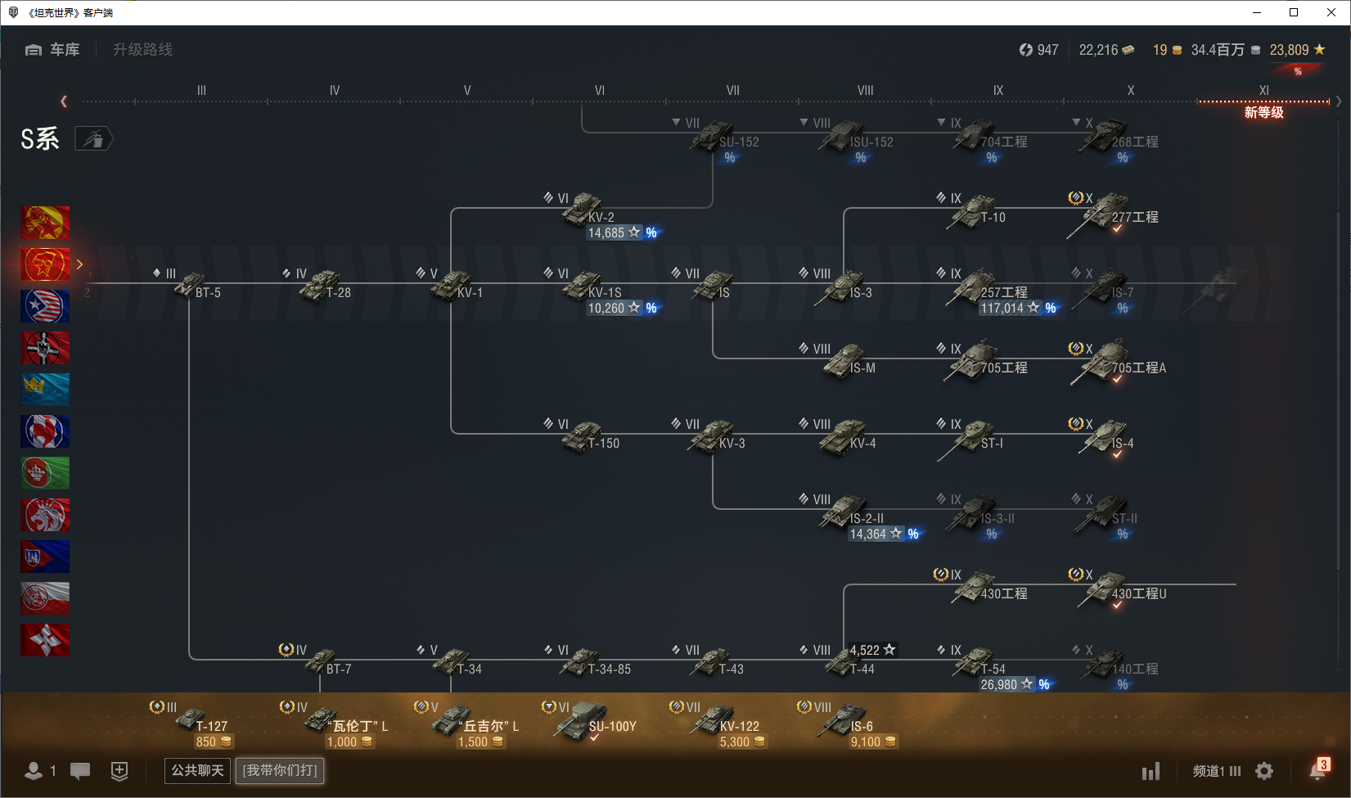Click the KV-1 tier V tank

452,286
